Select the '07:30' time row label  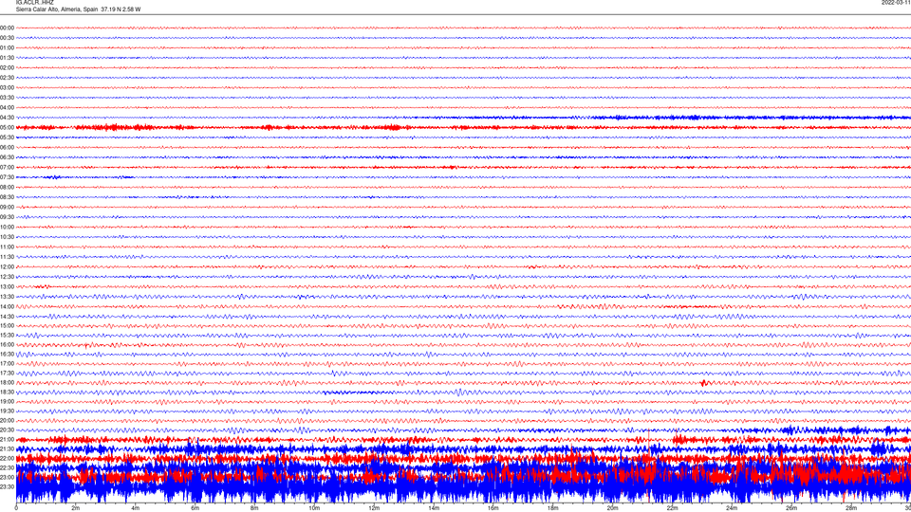coord(7,177)
